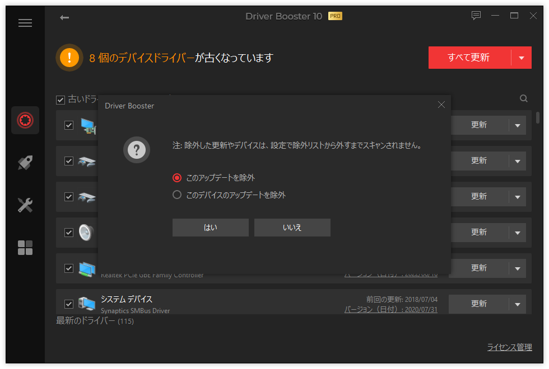Open the feedback speech bubble icon
Viewport: 549px width, 369px height.
tap(476, 16)
